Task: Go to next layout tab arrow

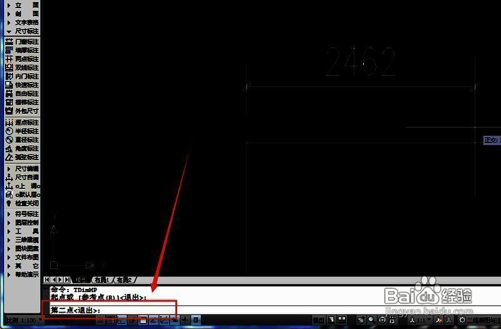Action: tap(60, 280)
